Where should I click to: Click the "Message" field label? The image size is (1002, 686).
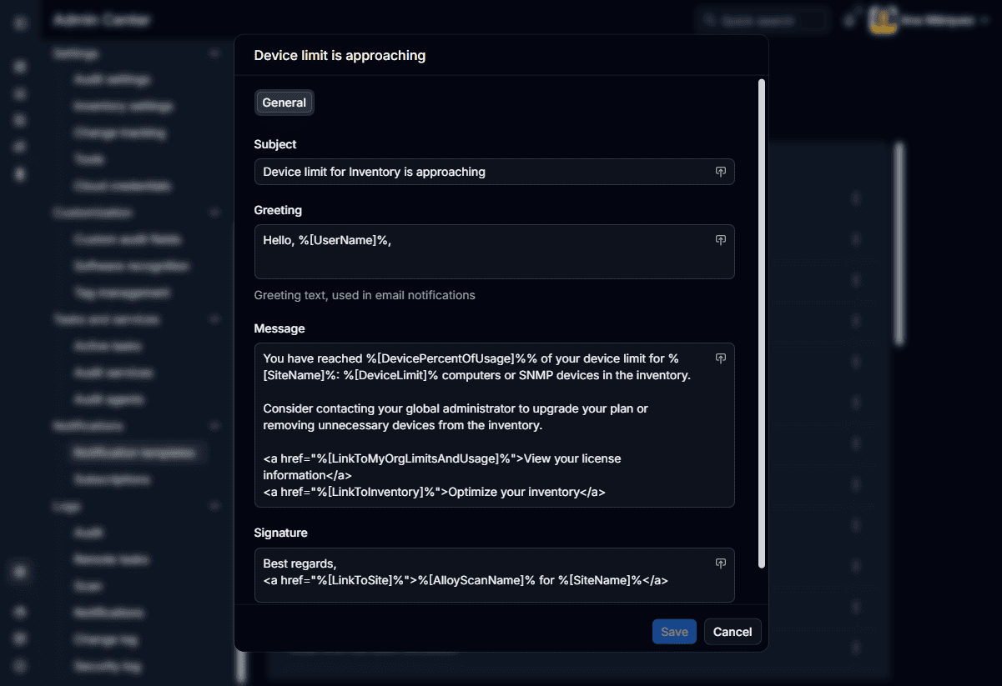tap(279, 328)
